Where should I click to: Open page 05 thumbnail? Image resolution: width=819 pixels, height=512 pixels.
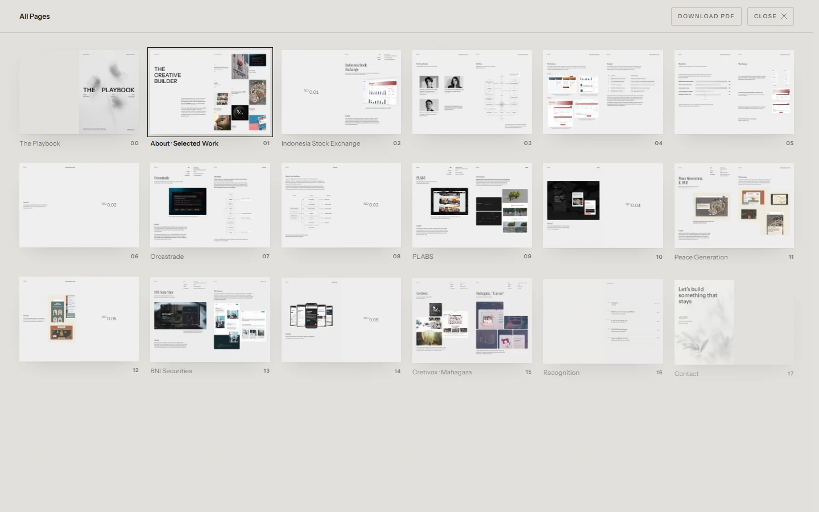(x=734, y=92)
